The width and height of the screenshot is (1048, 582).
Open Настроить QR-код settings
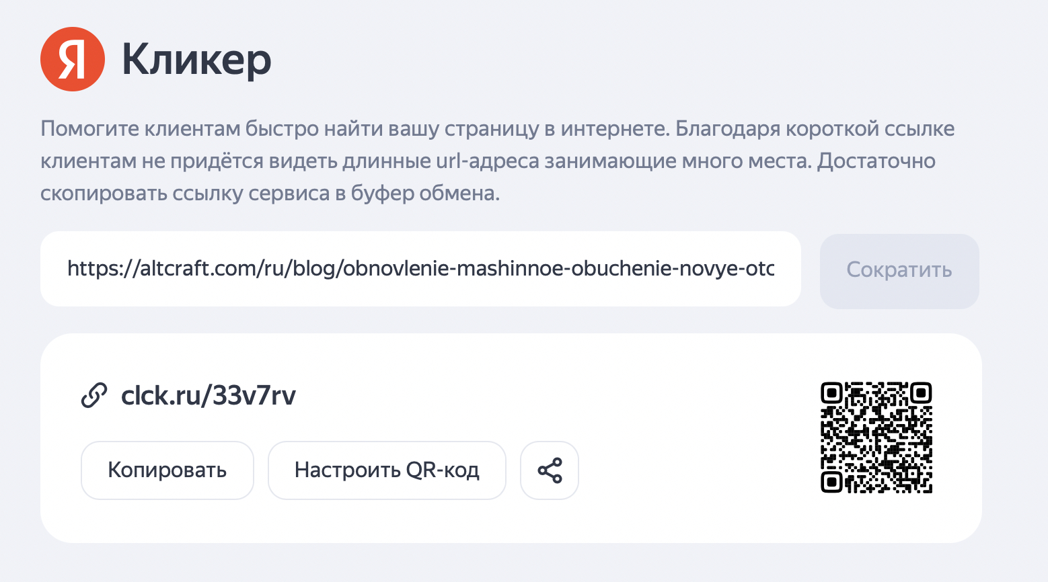[x=387, y=470]
